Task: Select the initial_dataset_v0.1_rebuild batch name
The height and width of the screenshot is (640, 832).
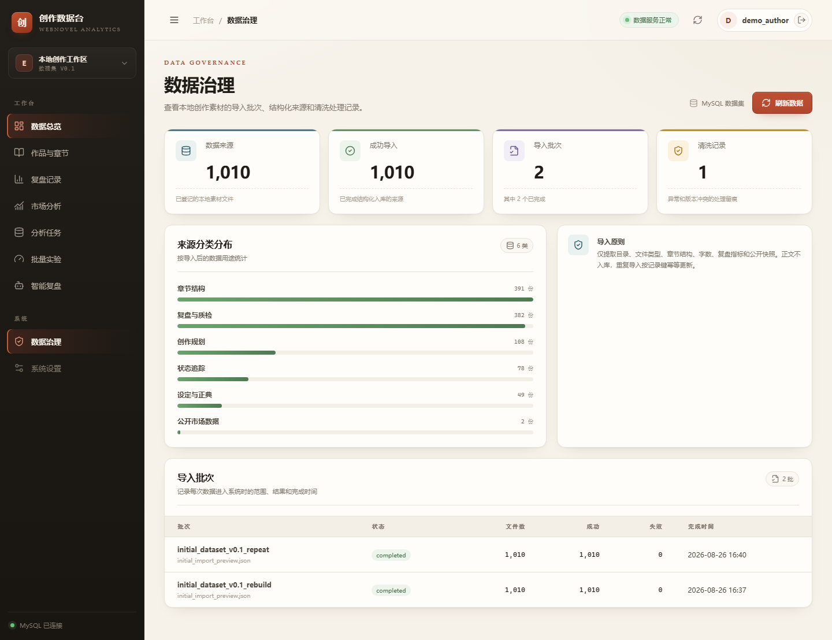Action: point(224,585)
